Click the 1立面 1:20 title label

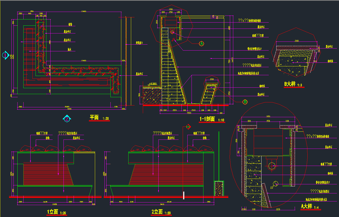56,212
